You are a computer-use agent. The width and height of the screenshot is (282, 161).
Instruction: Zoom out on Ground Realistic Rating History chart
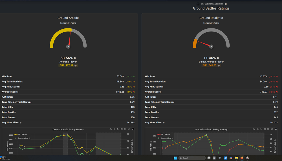pyautogui.click(x=268, y=129)
